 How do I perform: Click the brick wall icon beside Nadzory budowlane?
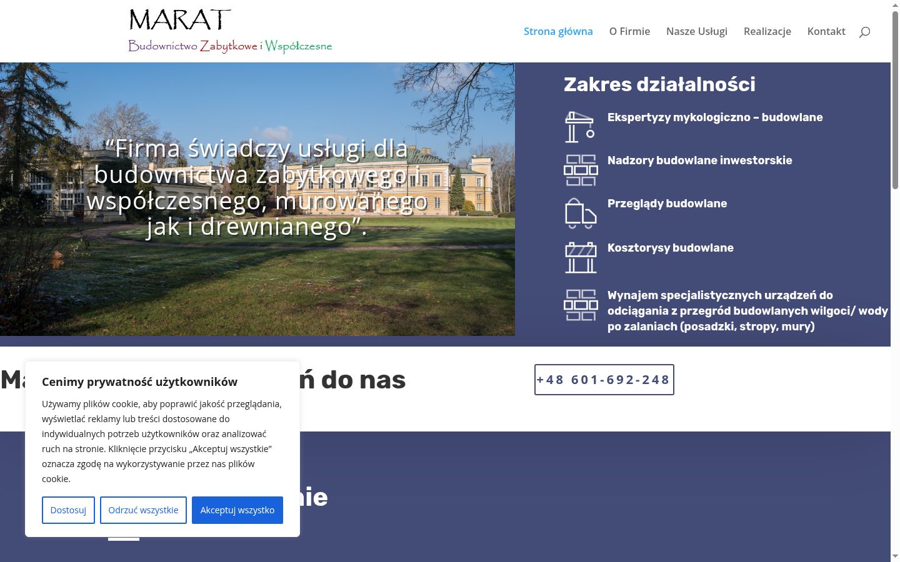pyautogui.click(x=581, y=170)
